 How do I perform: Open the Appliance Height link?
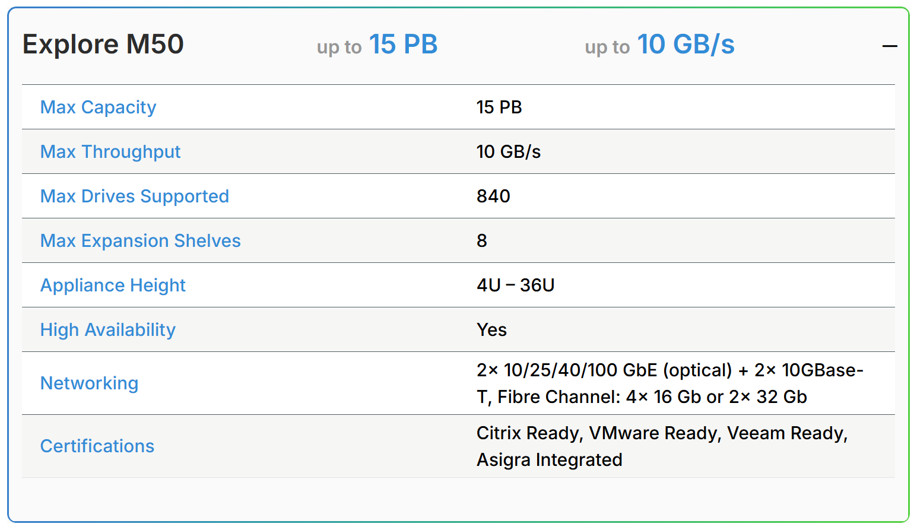pyautogui.click(x=113, y=285)
